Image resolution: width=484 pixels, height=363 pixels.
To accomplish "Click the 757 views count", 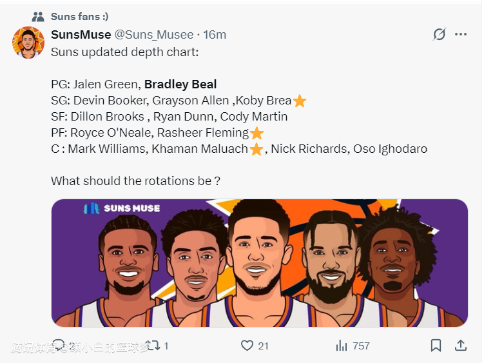I will (x=361, y=346).
